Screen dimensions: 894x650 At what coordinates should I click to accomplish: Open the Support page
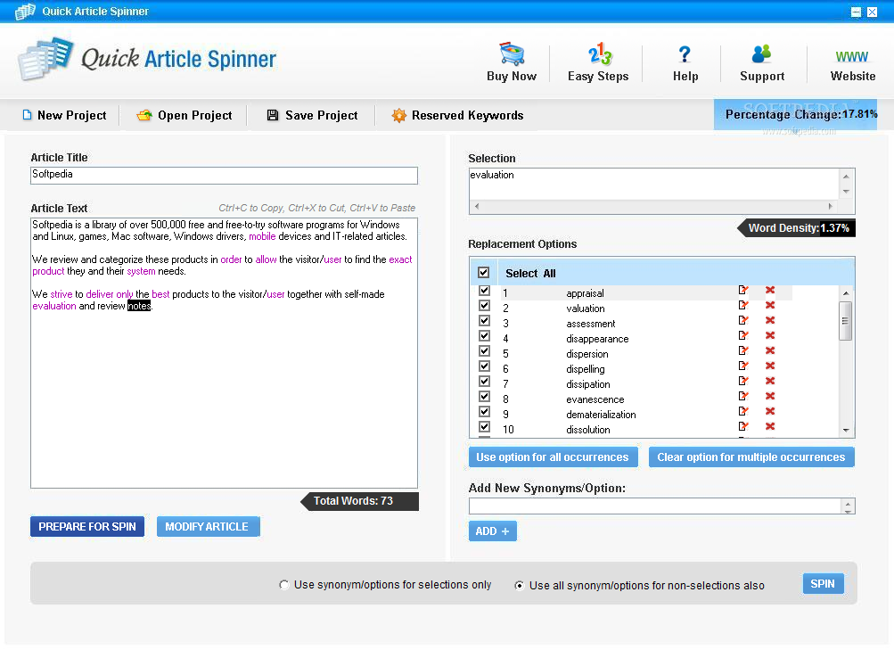click(x=762, y=62)
